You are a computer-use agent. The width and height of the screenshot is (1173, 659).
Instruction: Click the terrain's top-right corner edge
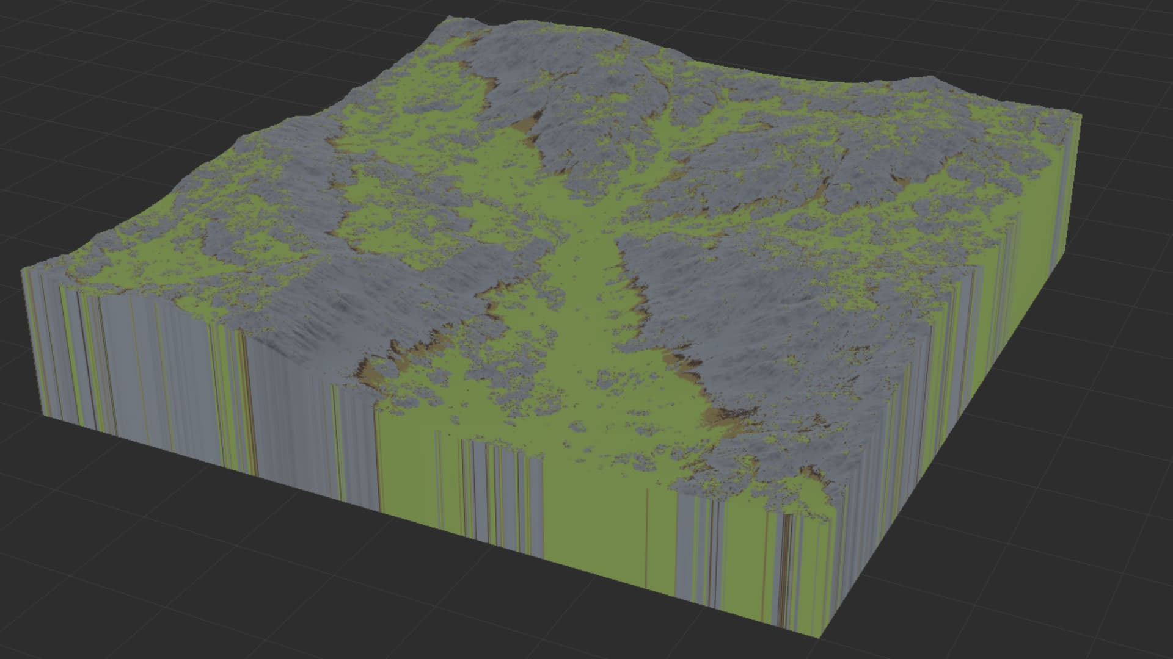coord(1075,116)
